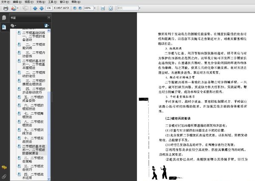Screen dimensions: 255x181
Task: Open the comments panel icon
Action: [4, 167]
